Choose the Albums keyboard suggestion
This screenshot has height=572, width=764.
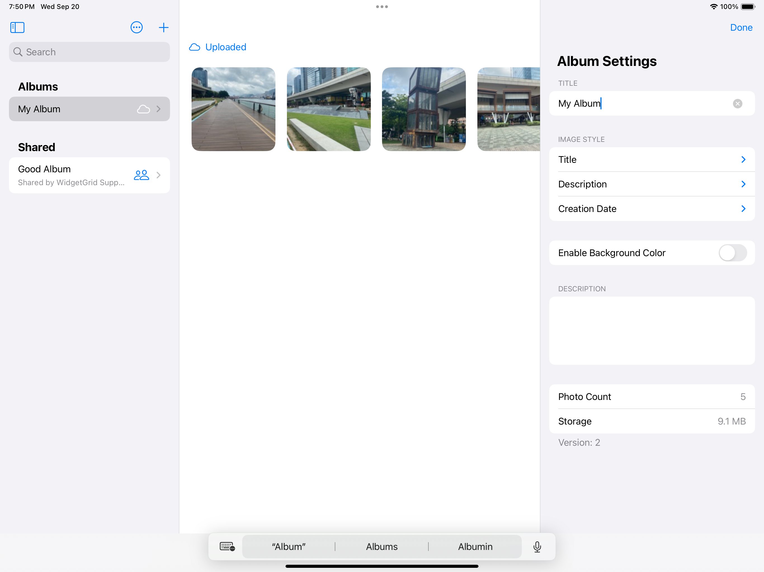(382, 547)
